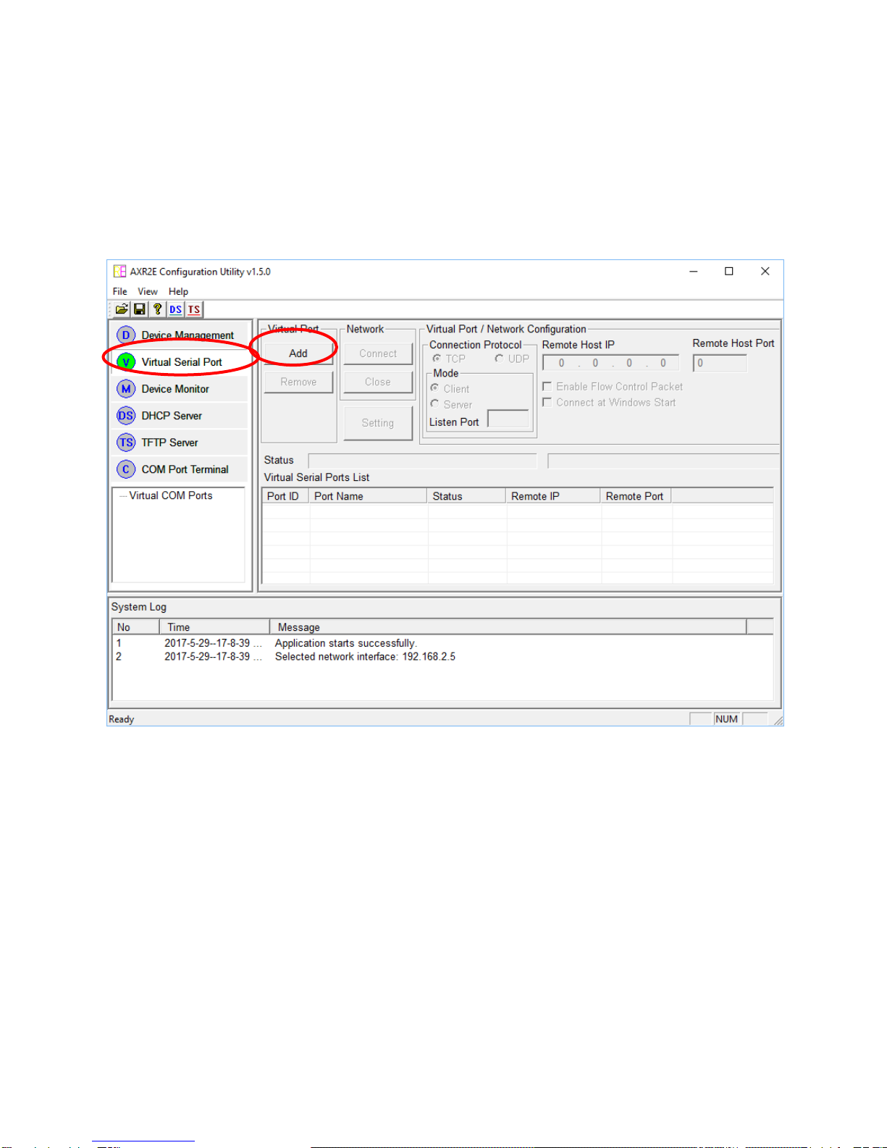Open TFTP Server from the sidebar
The height and width of the screenshot is (1148, 887).
(x=180, y=443)
